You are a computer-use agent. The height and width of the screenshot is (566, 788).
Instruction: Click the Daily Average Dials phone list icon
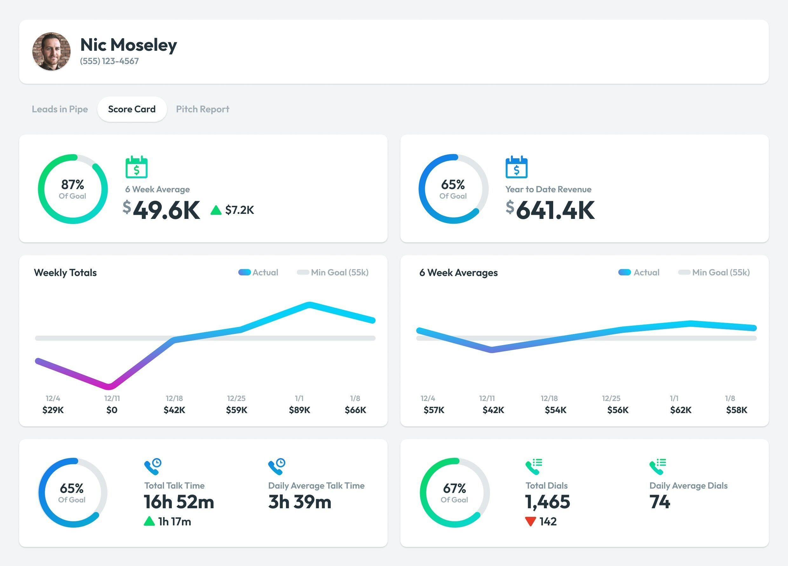658,467
